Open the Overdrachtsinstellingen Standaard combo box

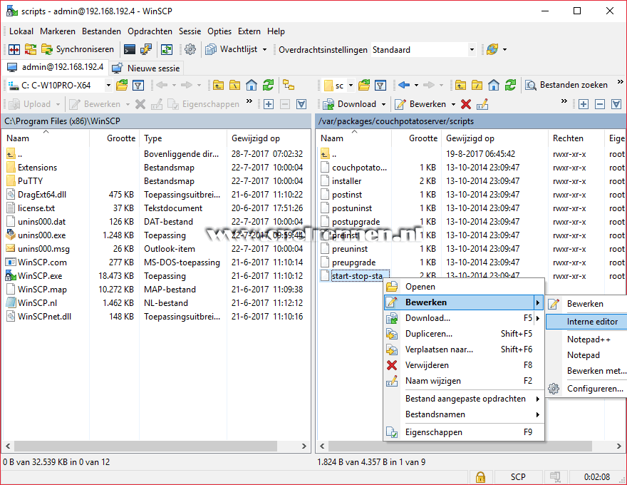pos(423,50)
